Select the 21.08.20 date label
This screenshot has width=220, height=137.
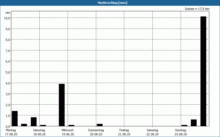(x=124, y=134)
